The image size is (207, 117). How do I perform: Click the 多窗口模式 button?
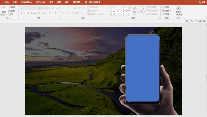pyautogui.click(x=201, y=21)
